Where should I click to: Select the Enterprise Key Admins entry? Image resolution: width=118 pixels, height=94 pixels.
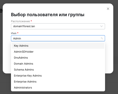click(x=58, y=76)
